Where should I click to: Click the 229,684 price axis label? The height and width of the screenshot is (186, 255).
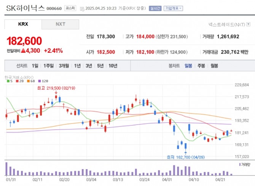242,85
